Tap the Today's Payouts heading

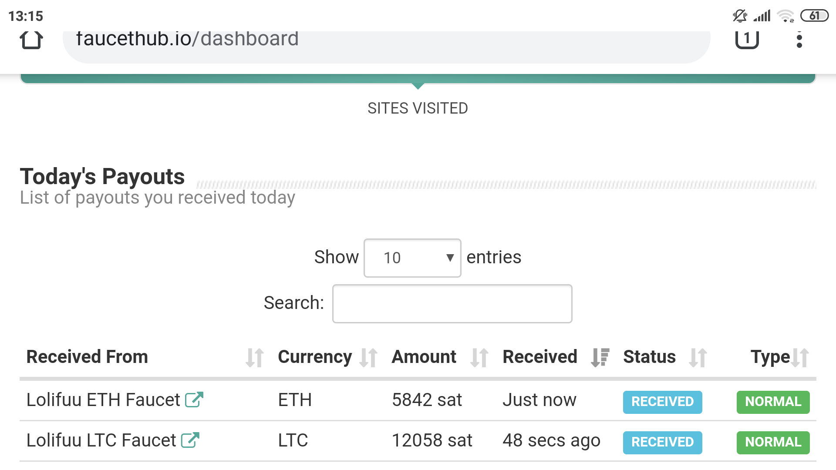click(x=102, y=177)
